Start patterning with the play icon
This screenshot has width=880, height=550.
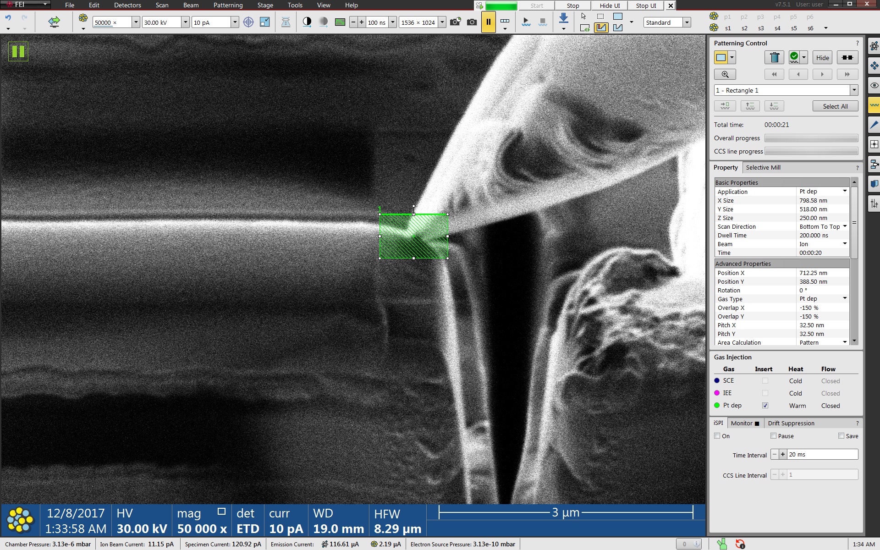(x=526, y=22)
